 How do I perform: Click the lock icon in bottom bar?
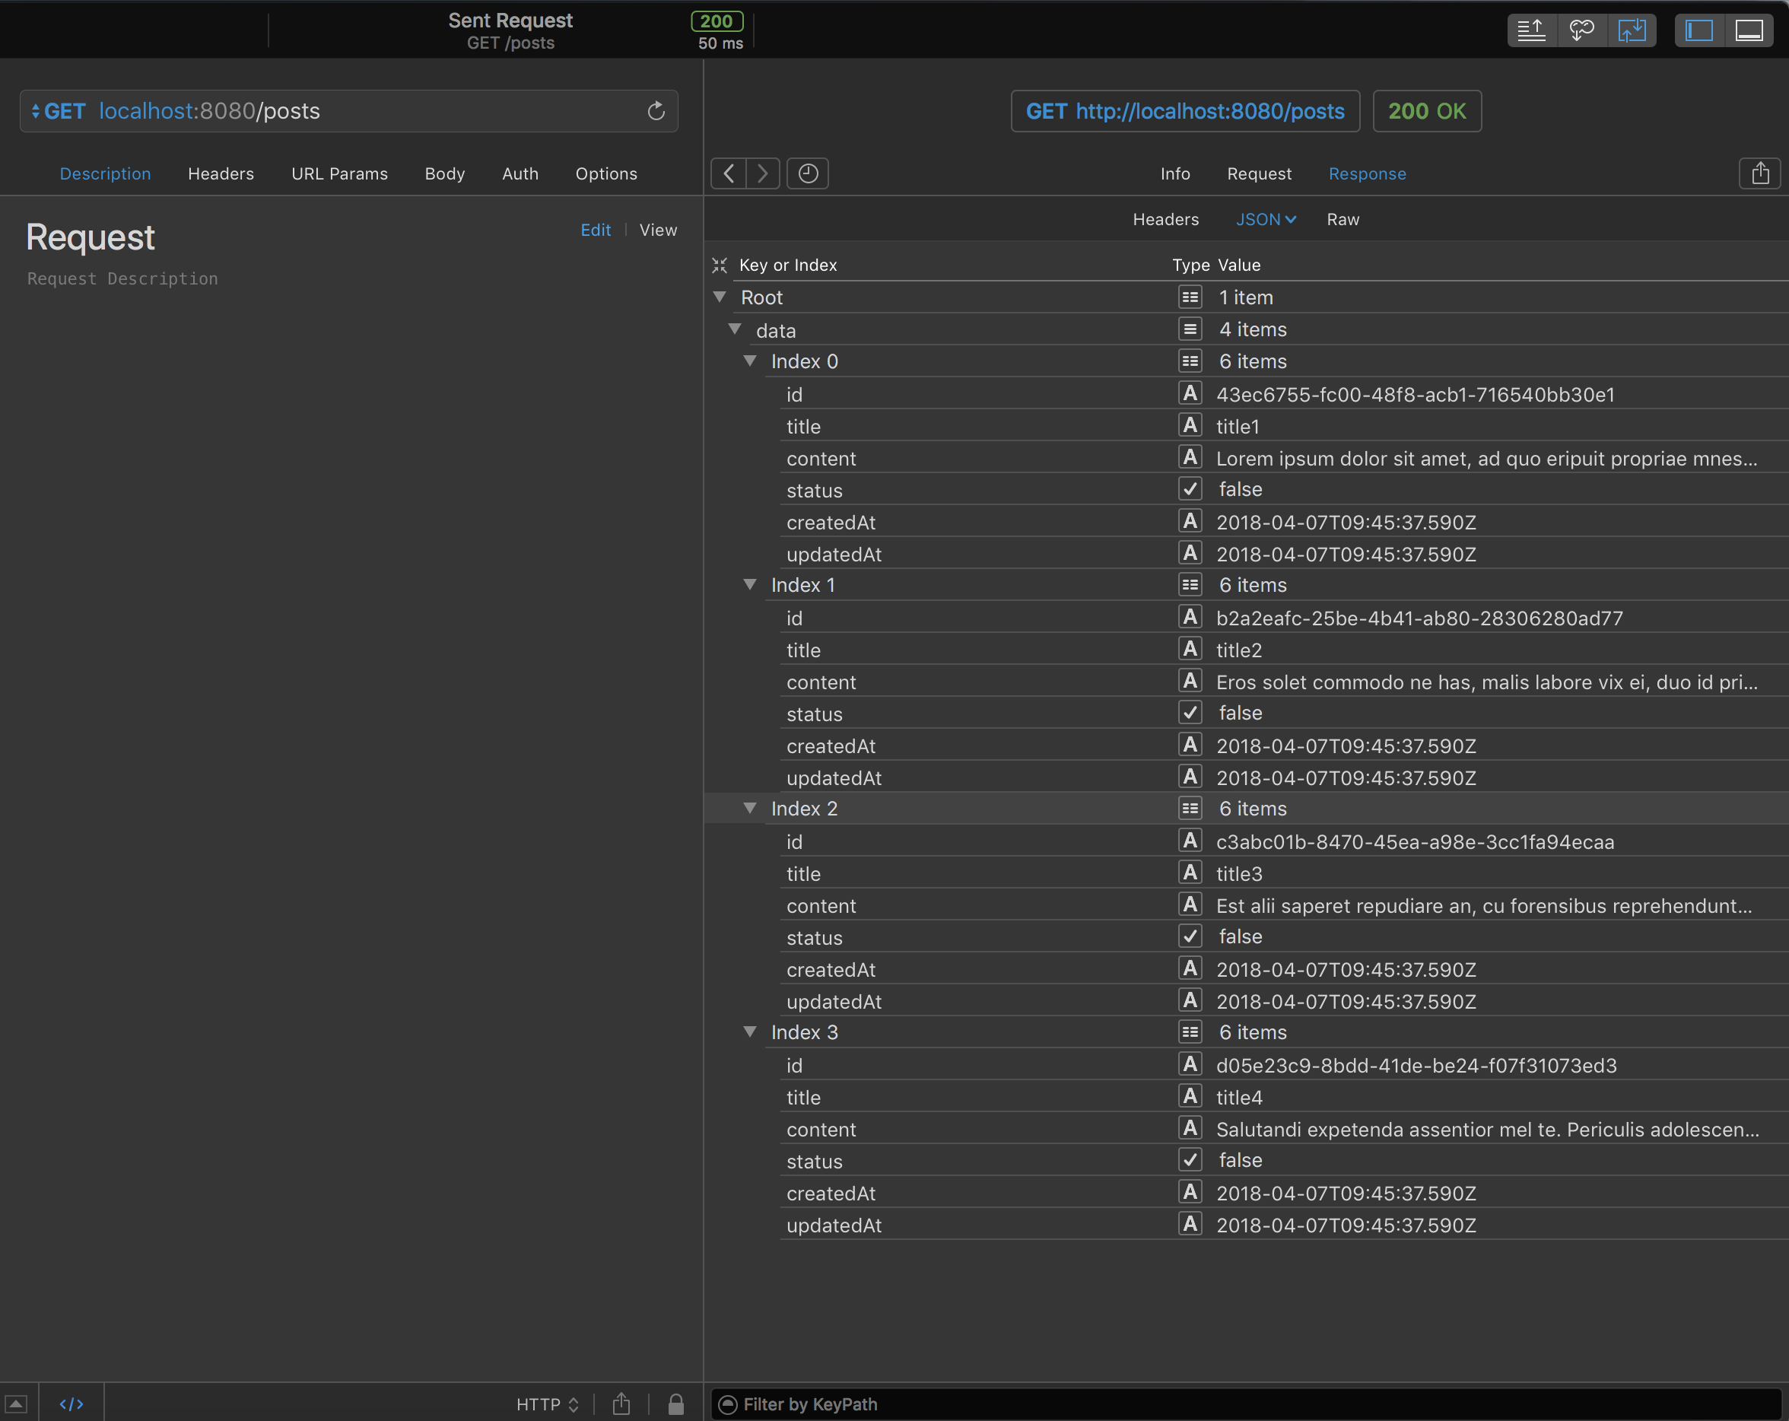[x=675, y=1404]
